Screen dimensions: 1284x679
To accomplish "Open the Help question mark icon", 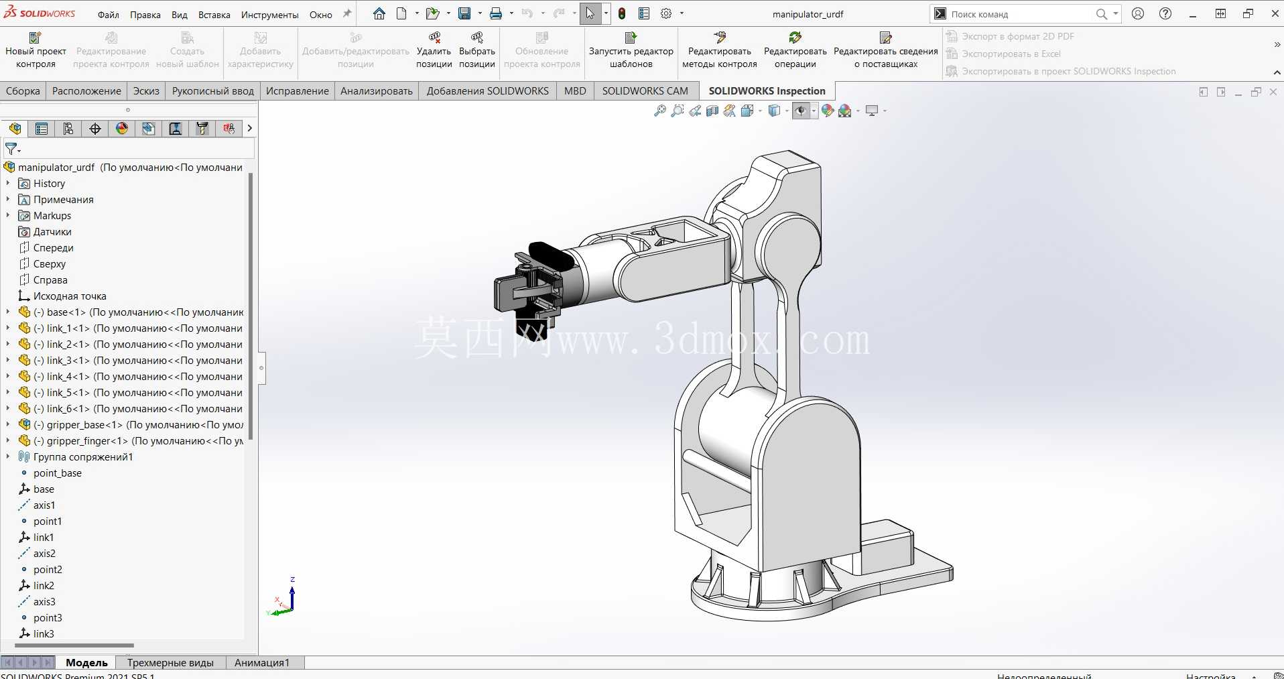I will click(1165, 13).
